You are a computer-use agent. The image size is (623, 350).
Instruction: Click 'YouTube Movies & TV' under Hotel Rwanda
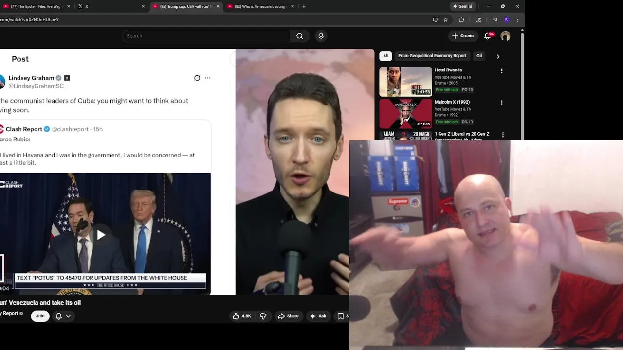[x=453, y=77]
